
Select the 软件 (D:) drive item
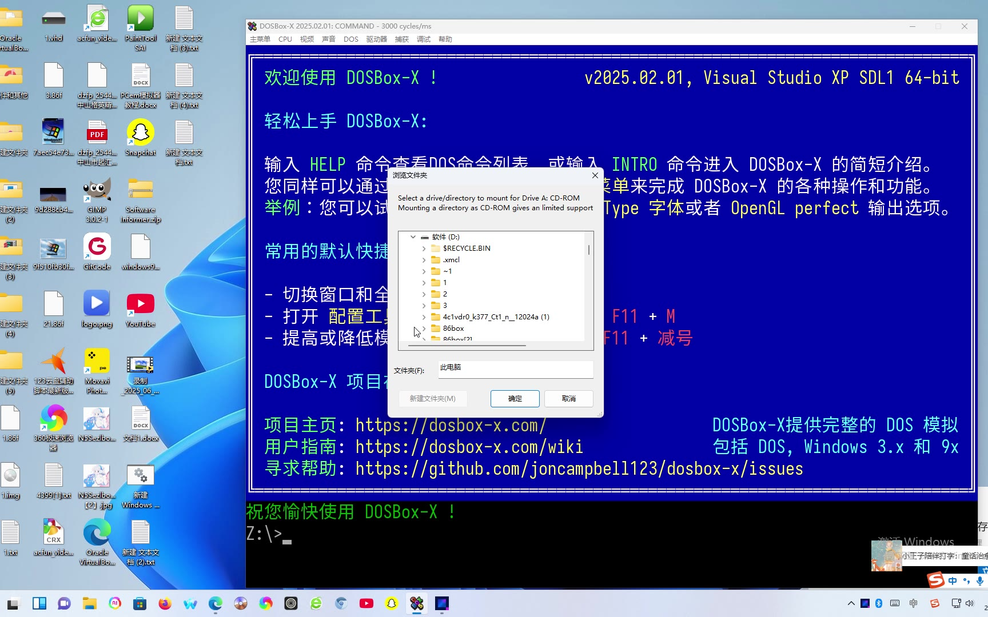coord(445,237)
